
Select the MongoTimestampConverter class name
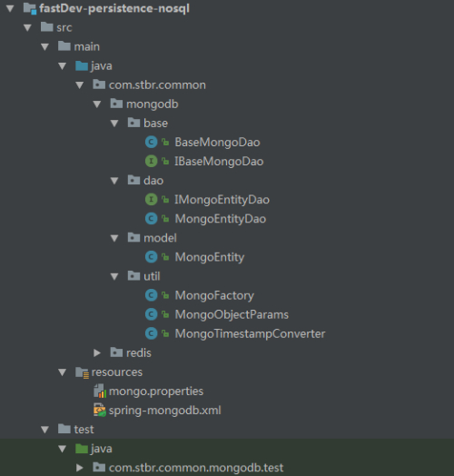250,333
